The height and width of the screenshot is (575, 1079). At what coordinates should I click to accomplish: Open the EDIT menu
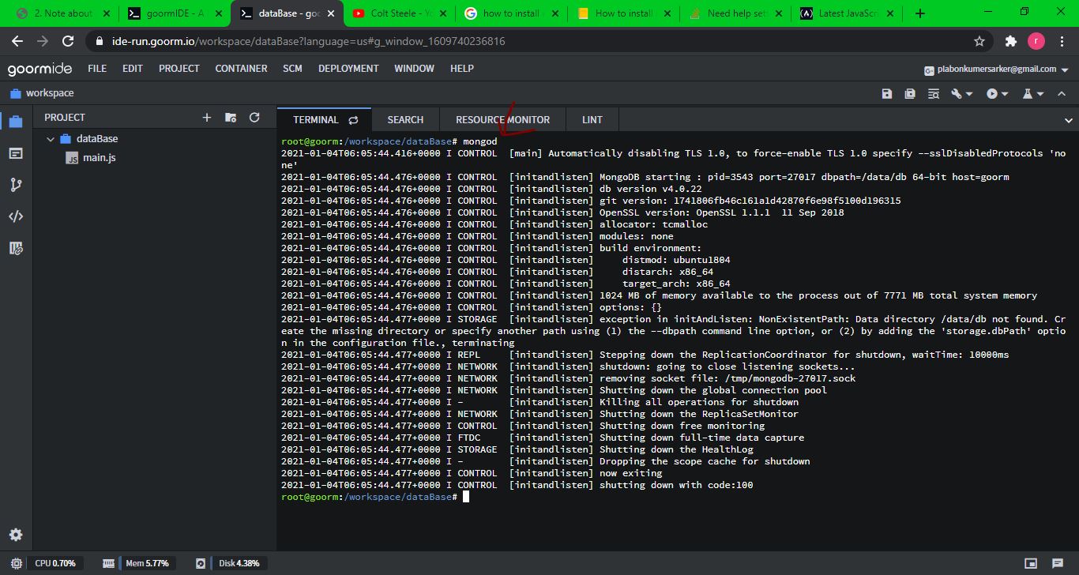(133, 69)
